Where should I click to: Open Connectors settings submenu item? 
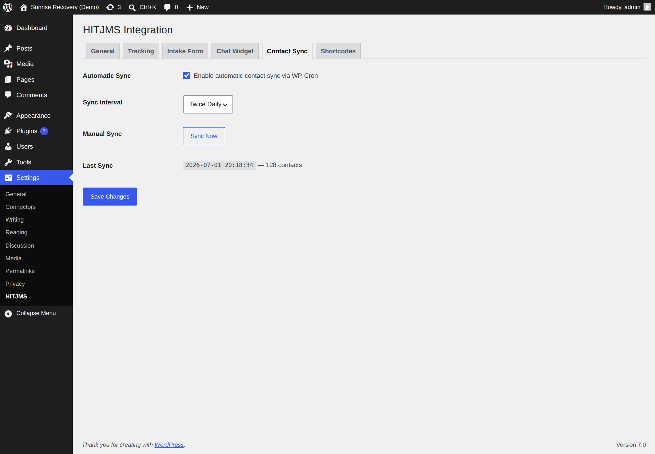pyautogui.click(x=21, y=207)
